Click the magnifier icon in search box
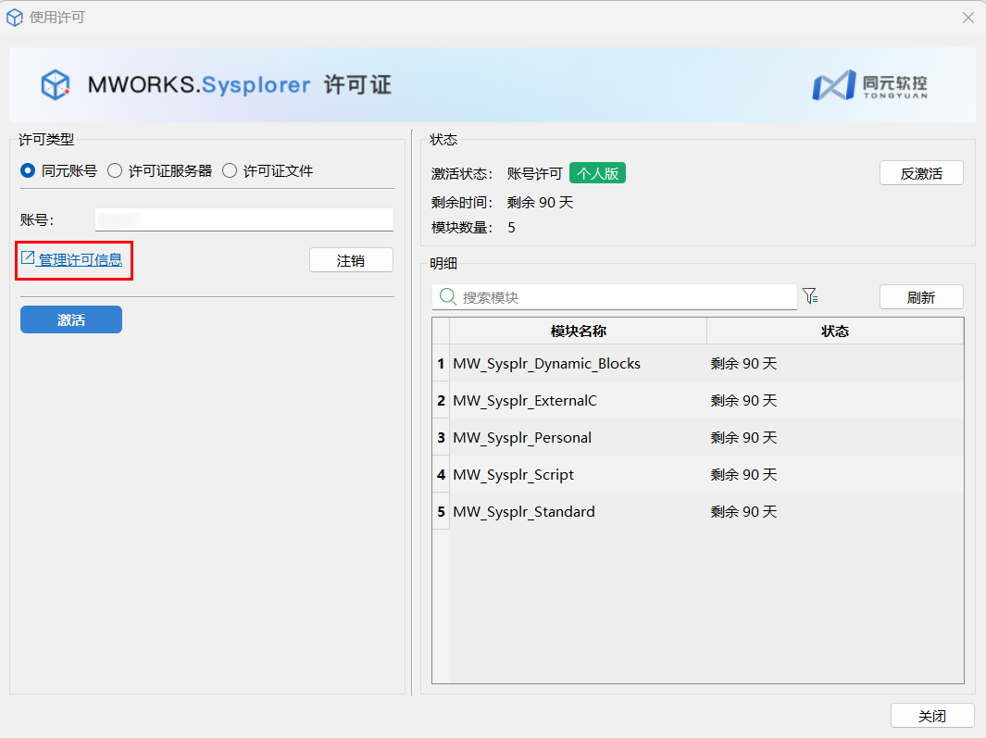Viewport: 986px width, 738px height. 447,296
